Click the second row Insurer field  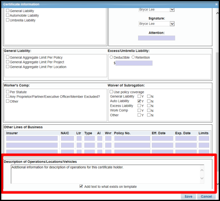[32, 145]
